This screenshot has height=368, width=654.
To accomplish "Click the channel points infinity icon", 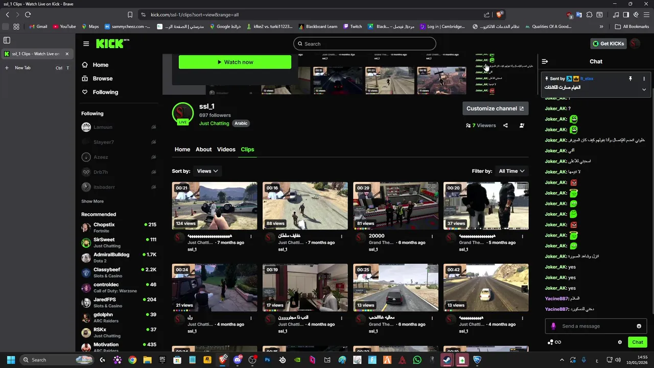I will (x=558, y=342).
